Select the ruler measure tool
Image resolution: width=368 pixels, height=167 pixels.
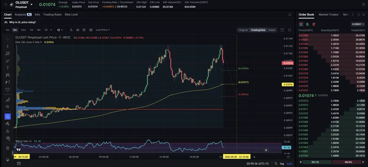[x=7, y=100]
